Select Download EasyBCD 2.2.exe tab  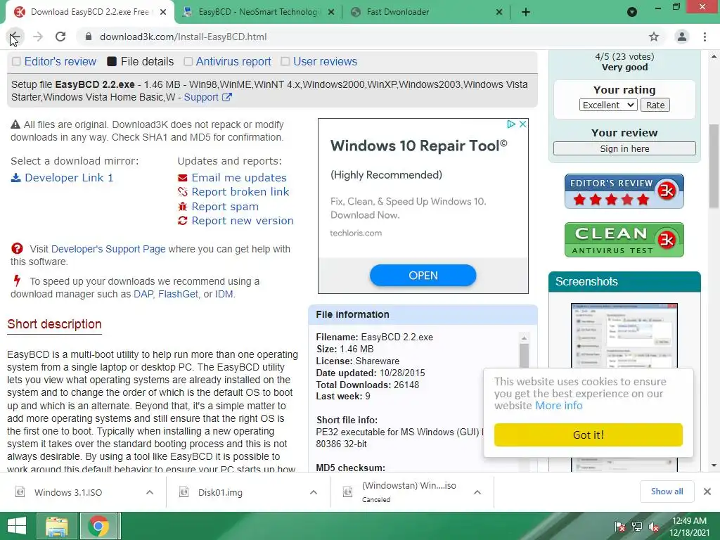[x=90, y=12]
